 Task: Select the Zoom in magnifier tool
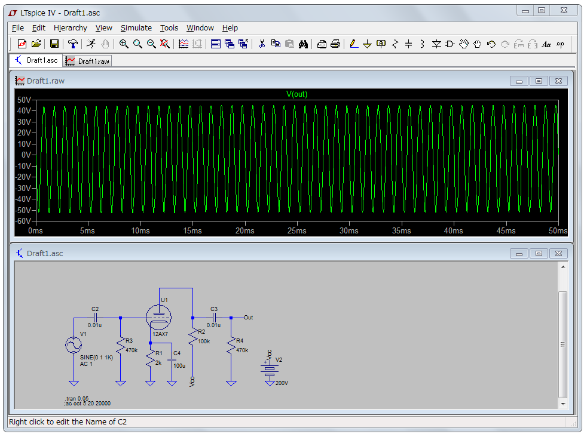124,44
